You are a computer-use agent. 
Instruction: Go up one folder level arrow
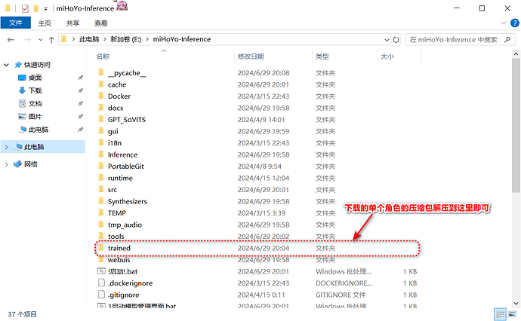tap(51, 40)
